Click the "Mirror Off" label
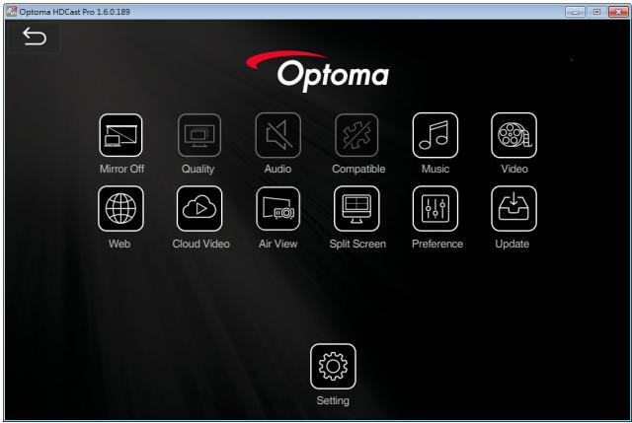Image resolution: width=632 pixels, height=423 pixels. [x=121, y=169]
